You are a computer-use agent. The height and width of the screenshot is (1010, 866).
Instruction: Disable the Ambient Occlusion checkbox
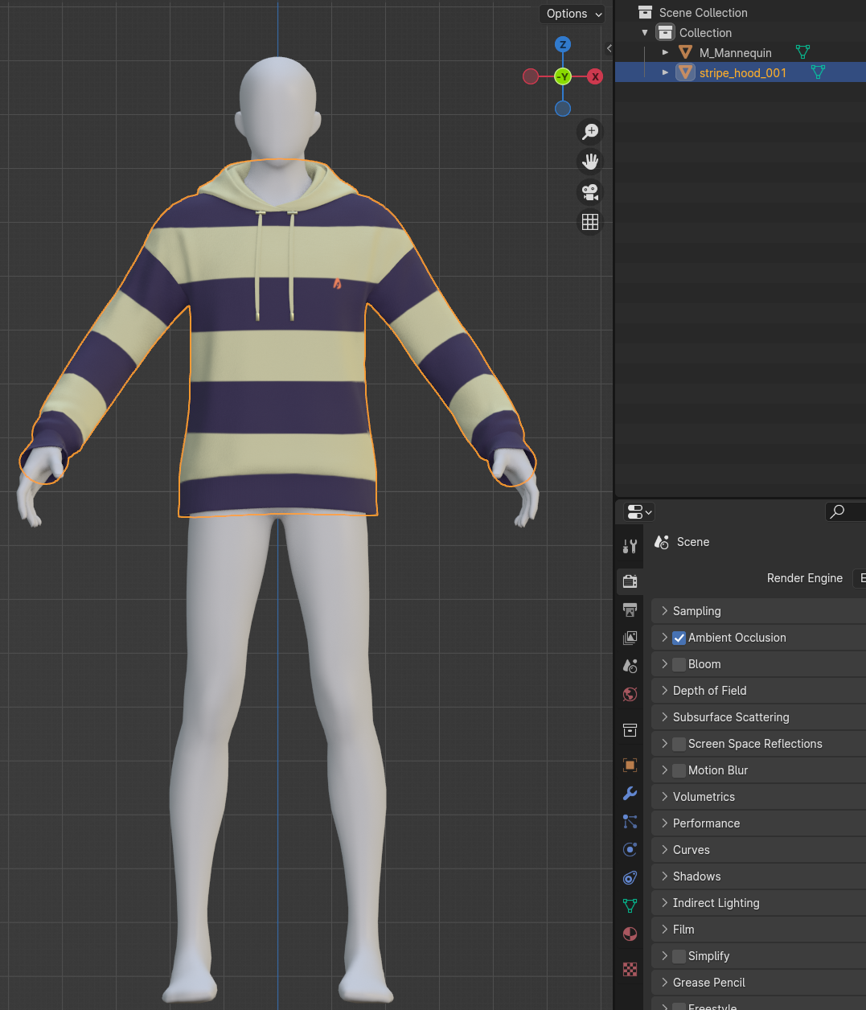(x=679, y=638)
